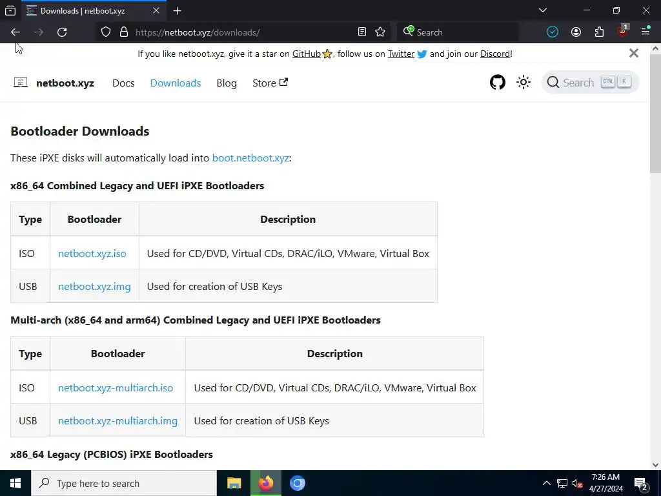Follow the GitHub link in banner
Viewport: 661px width, 496px height.
(307, 54)
